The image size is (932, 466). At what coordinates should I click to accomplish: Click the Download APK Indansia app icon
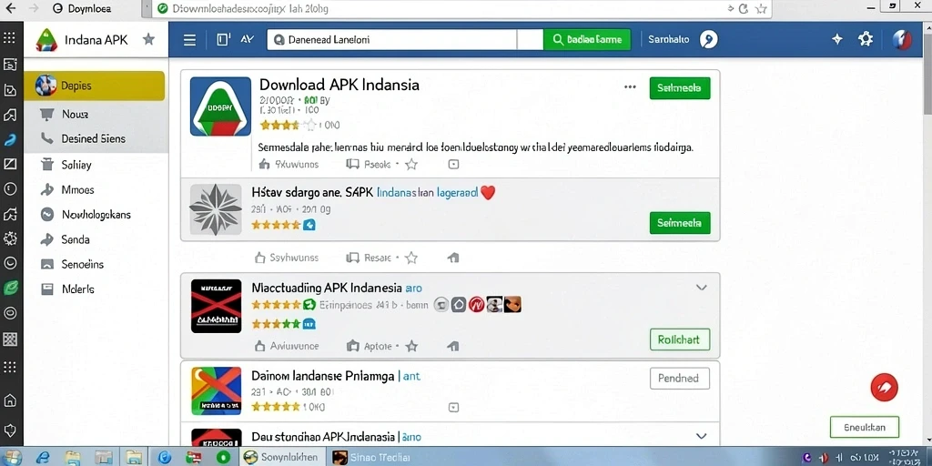[220, 106]
